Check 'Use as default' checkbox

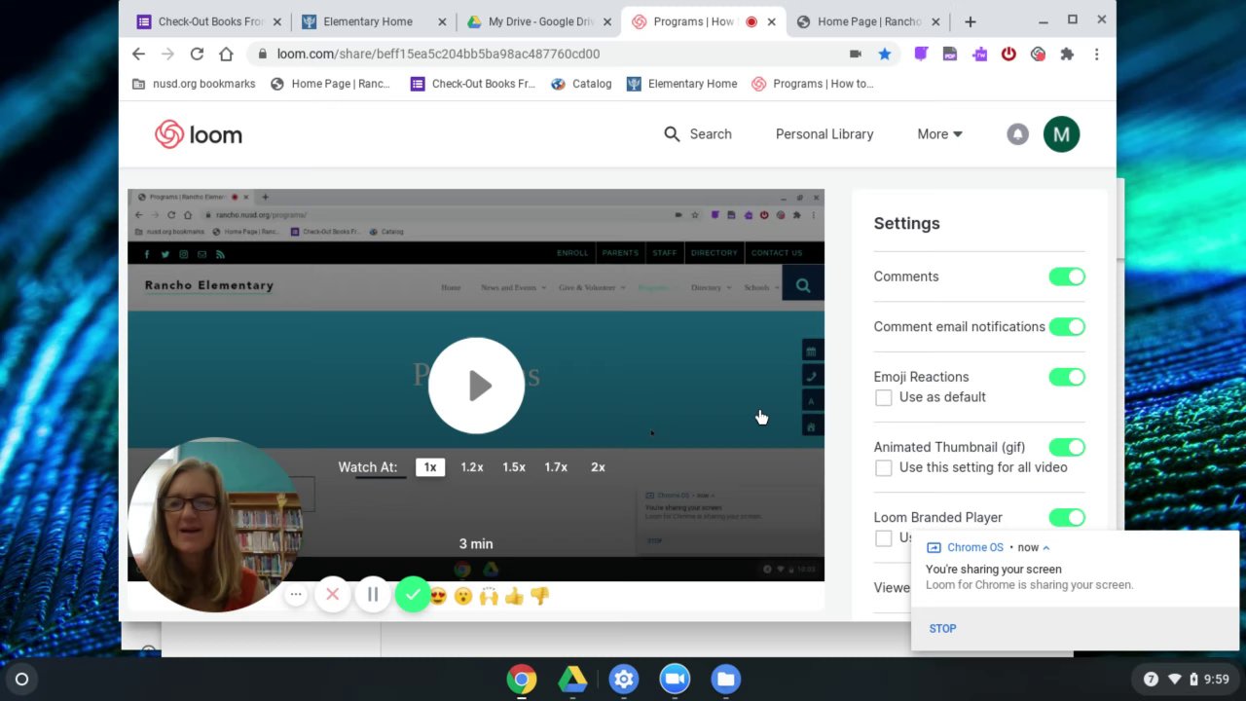883,397
